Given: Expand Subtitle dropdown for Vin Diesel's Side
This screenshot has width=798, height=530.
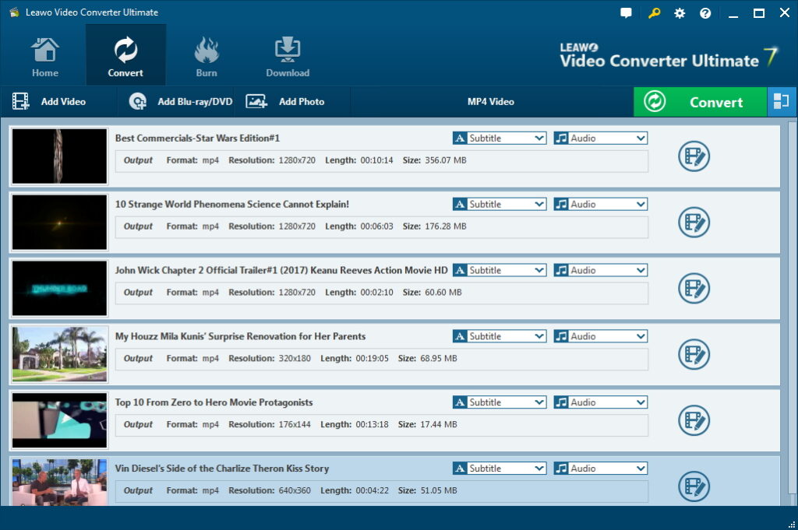Looking at the screenshot, I should (500, 469).
